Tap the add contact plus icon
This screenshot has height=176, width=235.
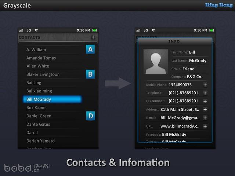93,37
